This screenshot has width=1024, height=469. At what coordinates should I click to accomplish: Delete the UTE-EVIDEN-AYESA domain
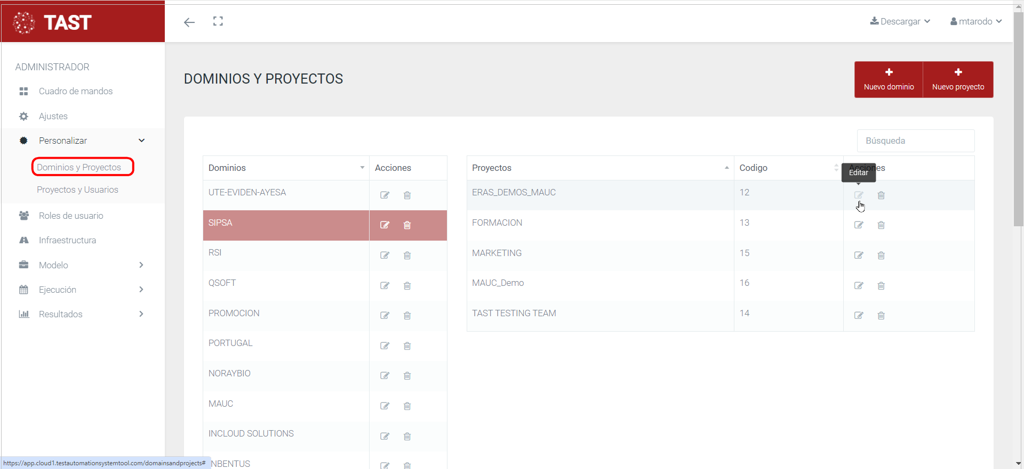407,195
